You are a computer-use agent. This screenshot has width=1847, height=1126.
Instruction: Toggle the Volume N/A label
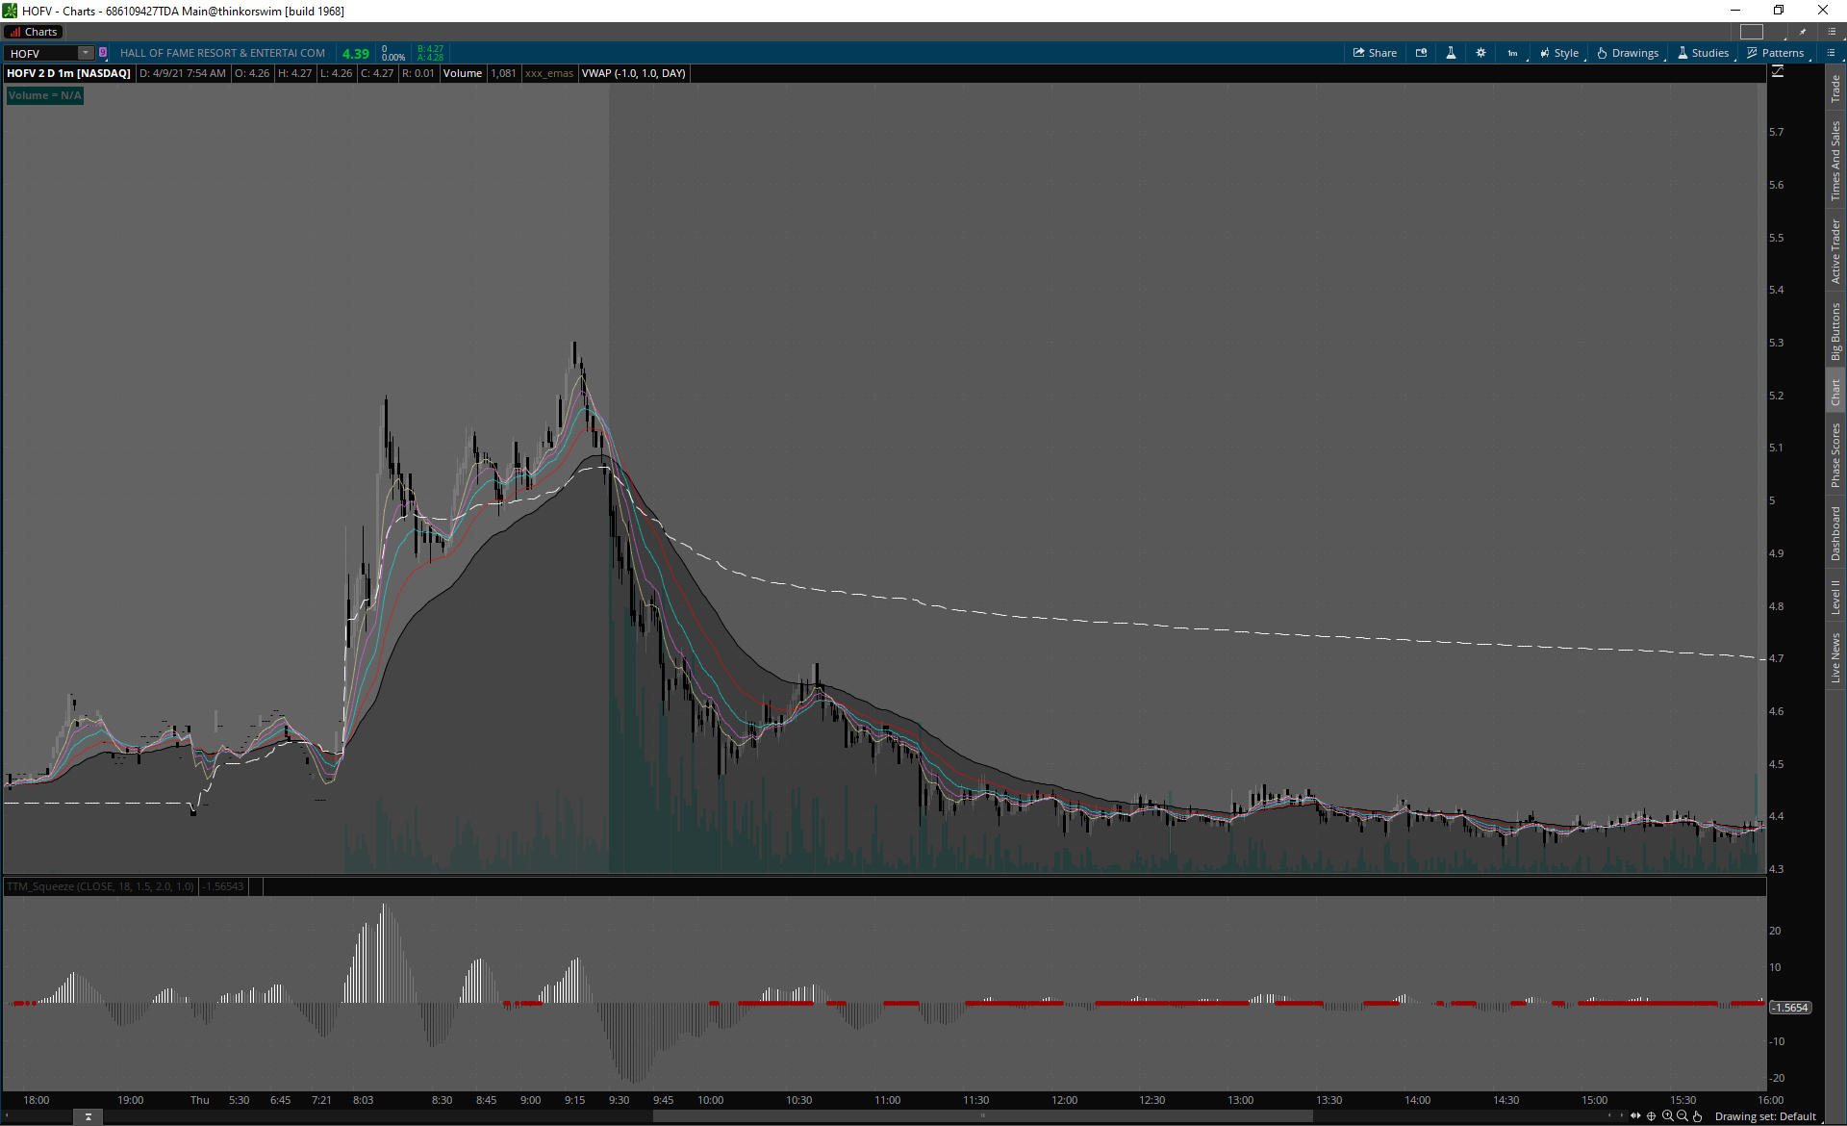45,95
